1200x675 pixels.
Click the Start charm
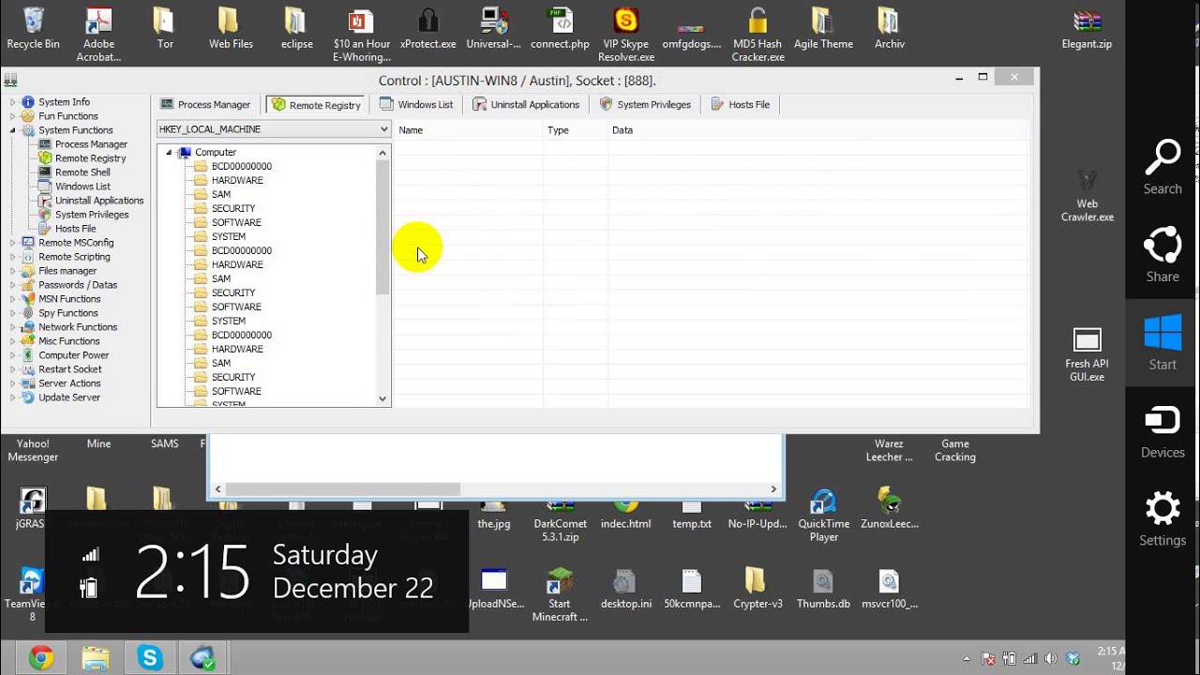pyautogui.click(x=1162, y=342)
